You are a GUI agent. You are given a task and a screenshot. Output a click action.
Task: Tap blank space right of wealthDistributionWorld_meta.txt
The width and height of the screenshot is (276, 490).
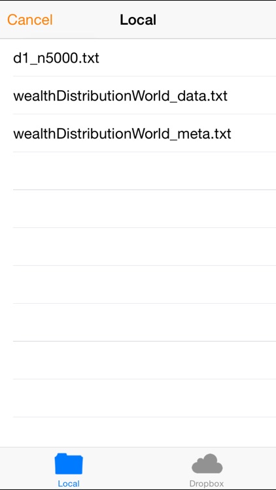(x=254, y=133)
